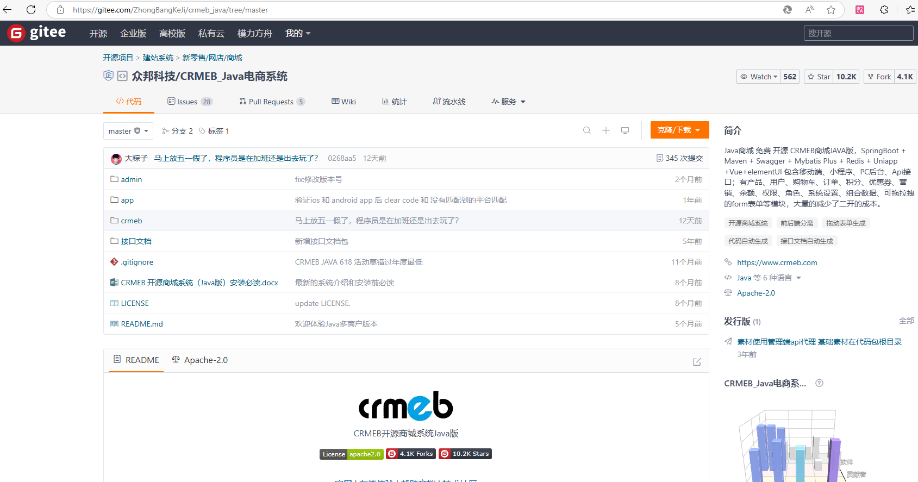Click 模力方舟 in the top navigation
The image size is (918, 482).
[x=254, y=33]
